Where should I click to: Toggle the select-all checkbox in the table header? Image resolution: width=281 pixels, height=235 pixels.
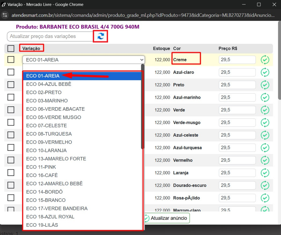coord(11,48)
